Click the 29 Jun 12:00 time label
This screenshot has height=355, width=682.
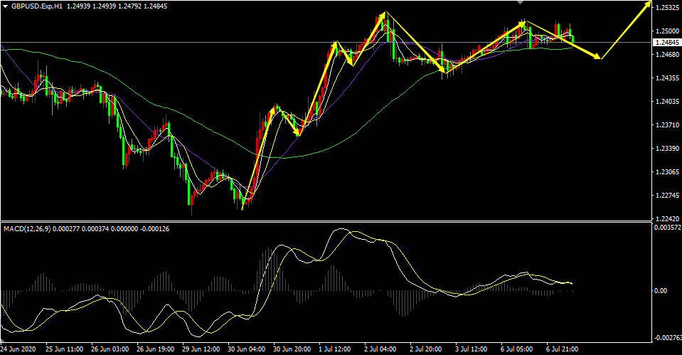[x=201, y=349]
